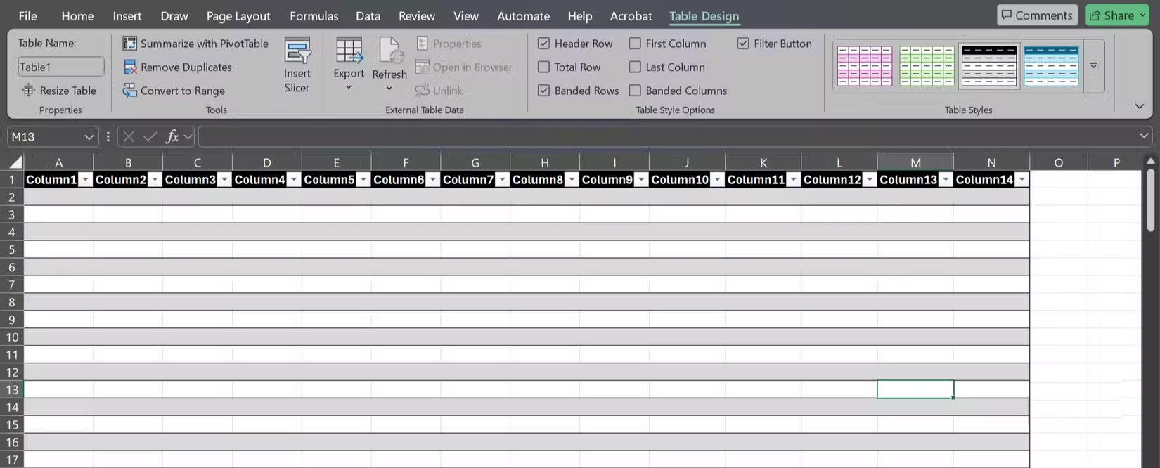
Task: Click the Insert Function fx icon
Action: (x=172, y=136)
